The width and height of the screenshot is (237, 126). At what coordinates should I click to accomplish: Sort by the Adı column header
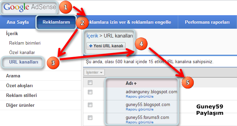point(131,83)
